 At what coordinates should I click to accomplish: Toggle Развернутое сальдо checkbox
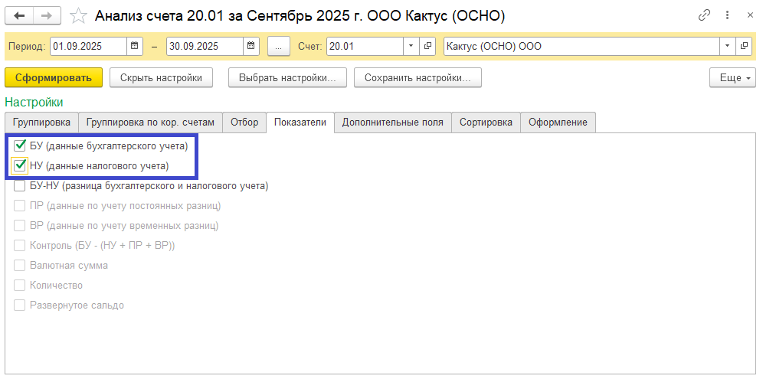(20, 305)
